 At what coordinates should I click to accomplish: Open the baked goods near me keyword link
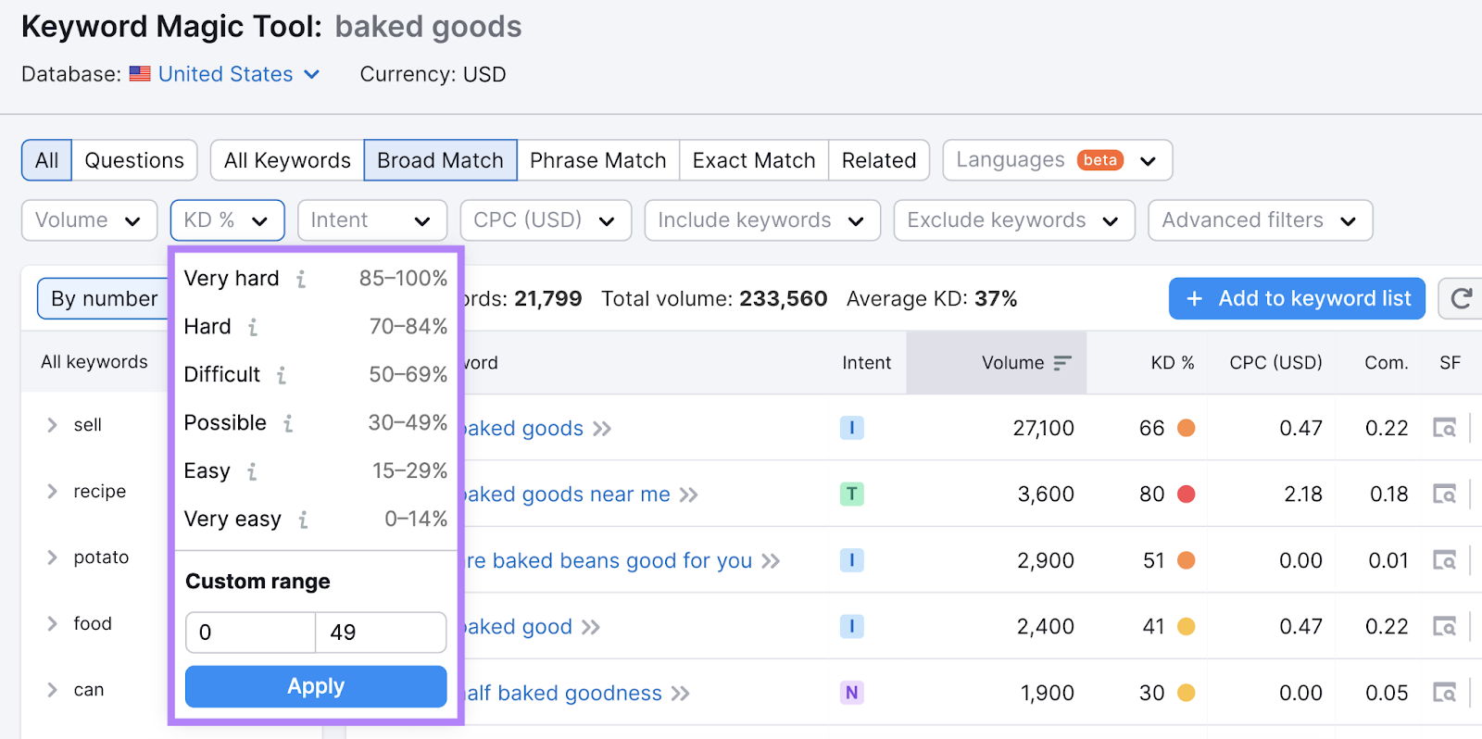(566, 495)
